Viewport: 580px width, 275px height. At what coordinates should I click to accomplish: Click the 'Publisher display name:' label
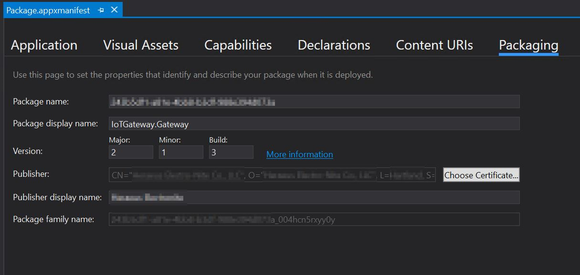click(x=57, y=197)
